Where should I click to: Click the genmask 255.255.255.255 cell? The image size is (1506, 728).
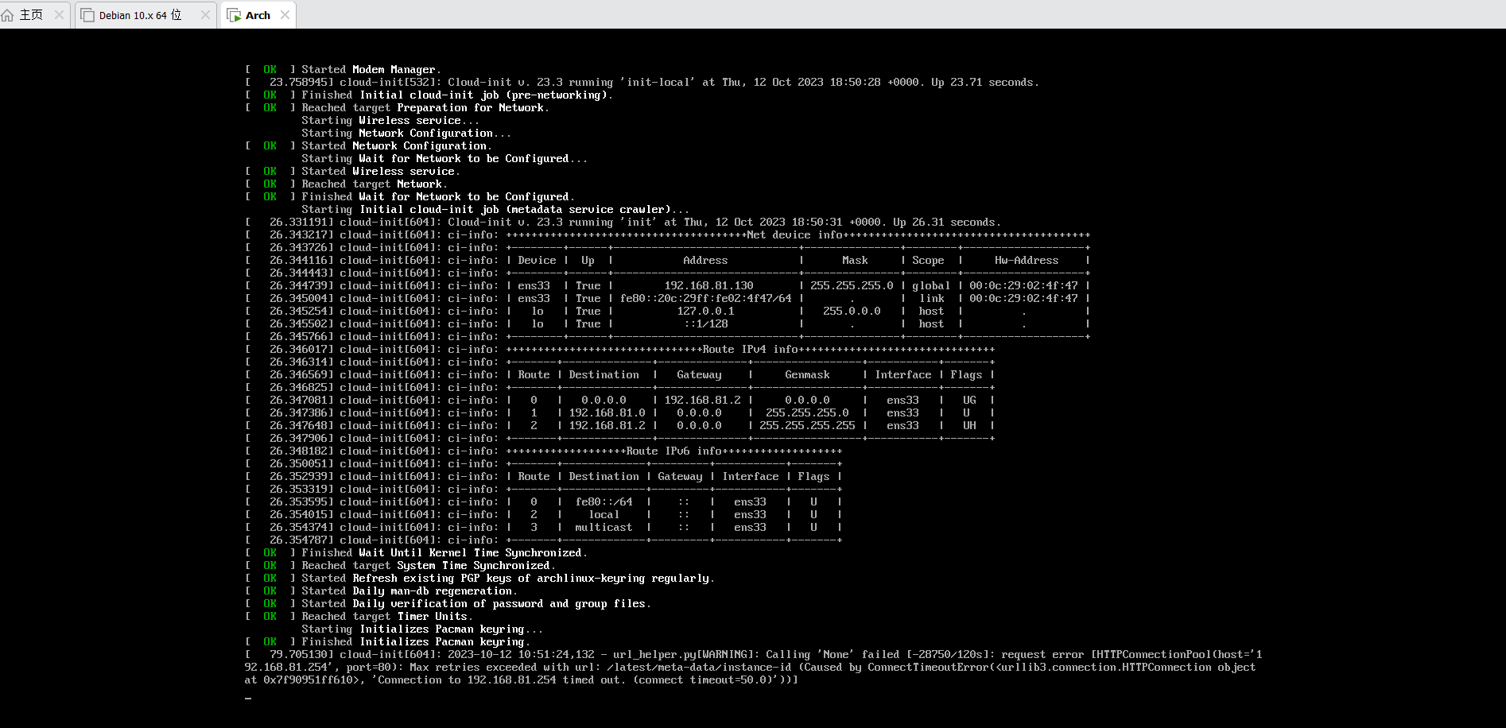(807, 426)
